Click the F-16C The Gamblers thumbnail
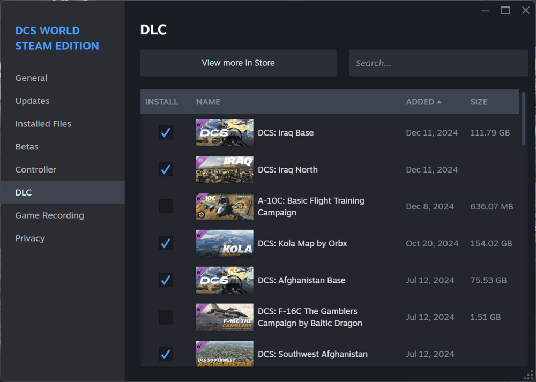This screenshot has width=536, height=382. (224, 317)
